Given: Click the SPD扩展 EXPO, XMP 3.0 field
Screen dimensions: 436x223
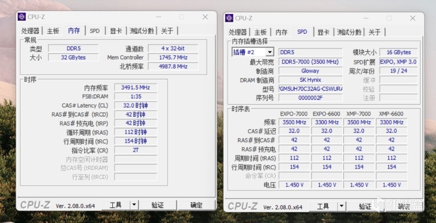Looking at the screenshot, I should pyautogui.click(x=398, y=62).
